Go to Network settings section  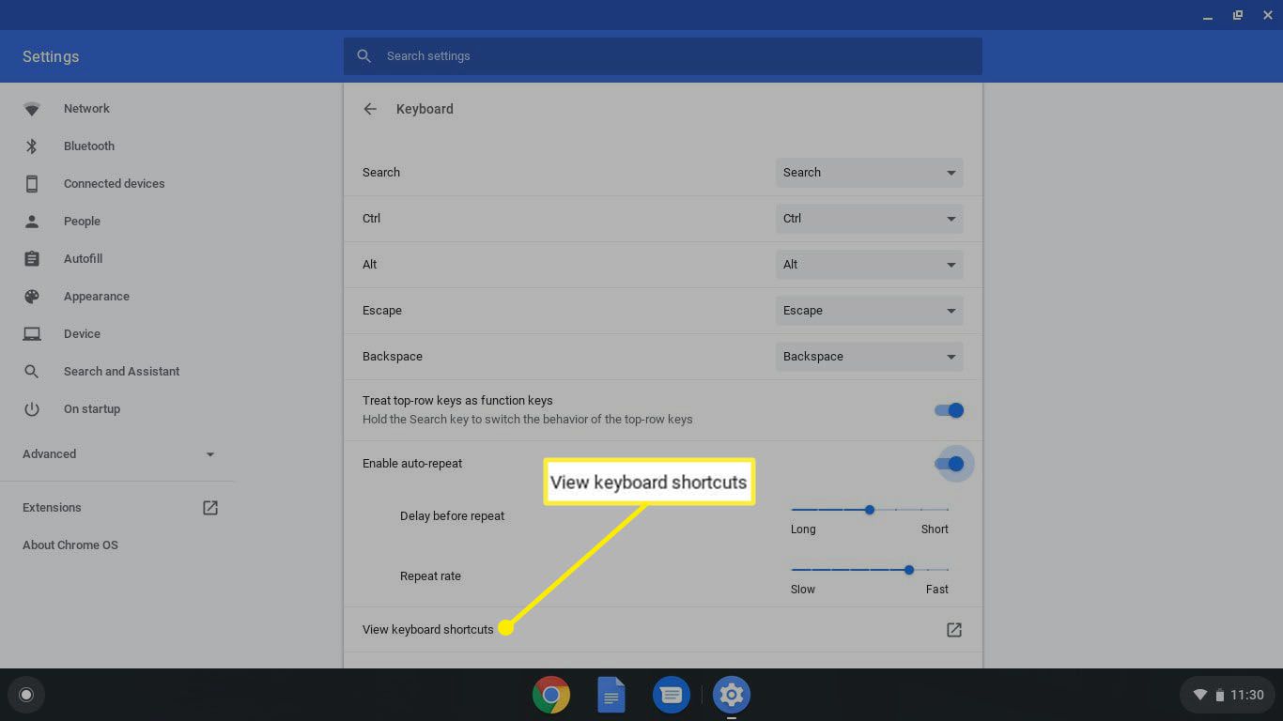86,109
